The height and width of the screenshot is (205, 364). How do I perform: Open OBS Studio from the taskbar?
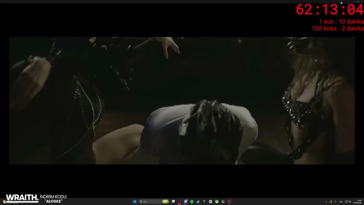229,202
